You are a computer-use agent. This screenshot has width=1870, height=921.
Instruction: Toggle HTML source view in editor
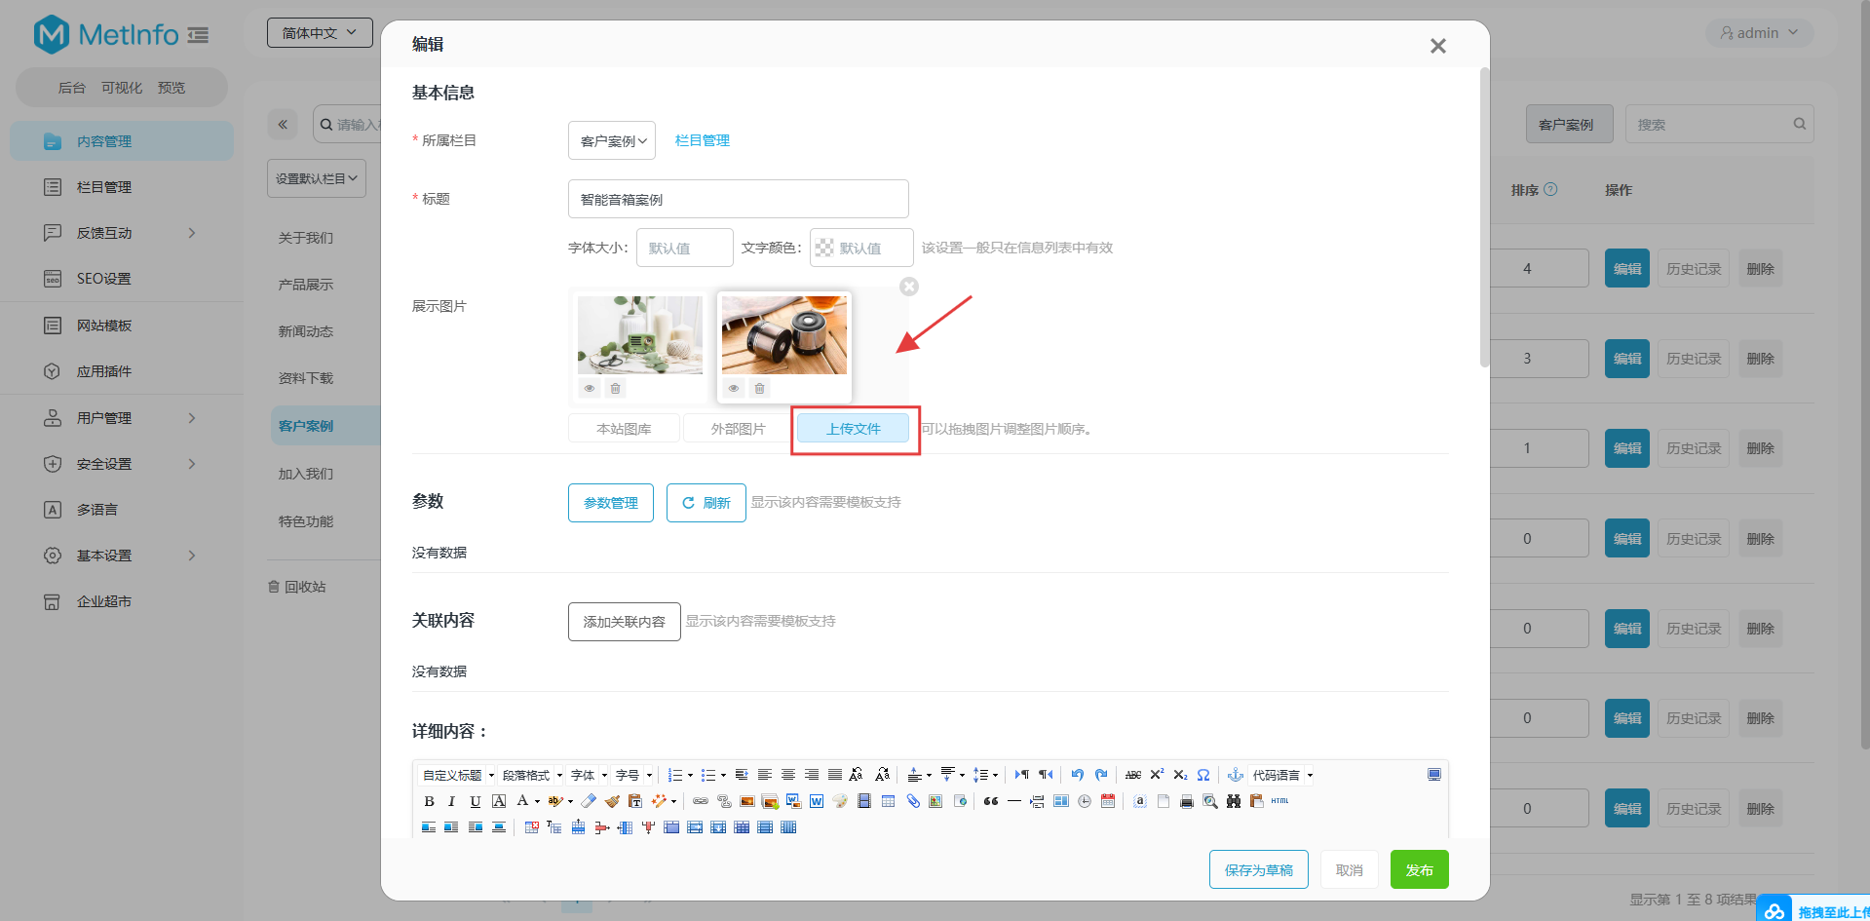[1279, 801]
